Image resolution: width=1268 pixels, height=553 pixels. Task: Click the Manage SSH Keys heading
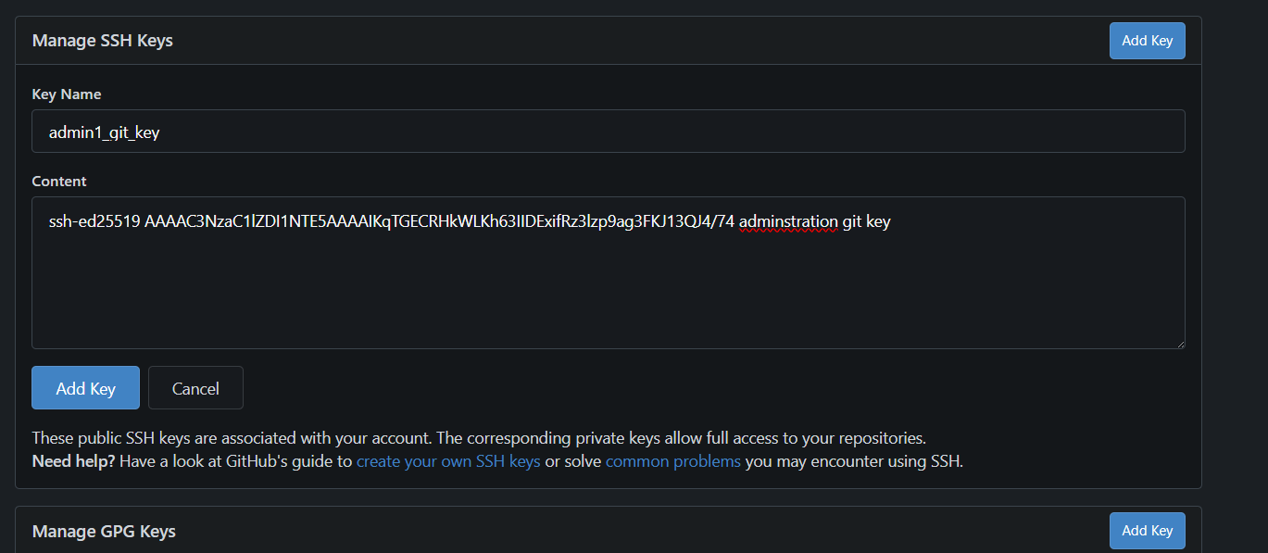coord(103,41)
